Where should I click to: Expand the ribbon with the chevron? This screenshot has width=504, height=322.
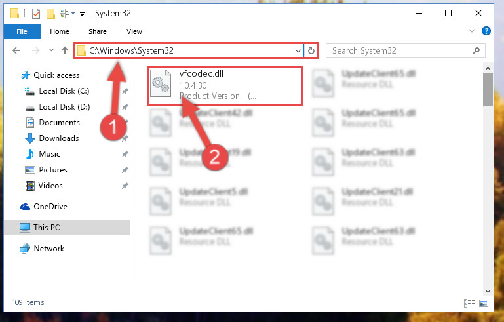coord(471,31)
